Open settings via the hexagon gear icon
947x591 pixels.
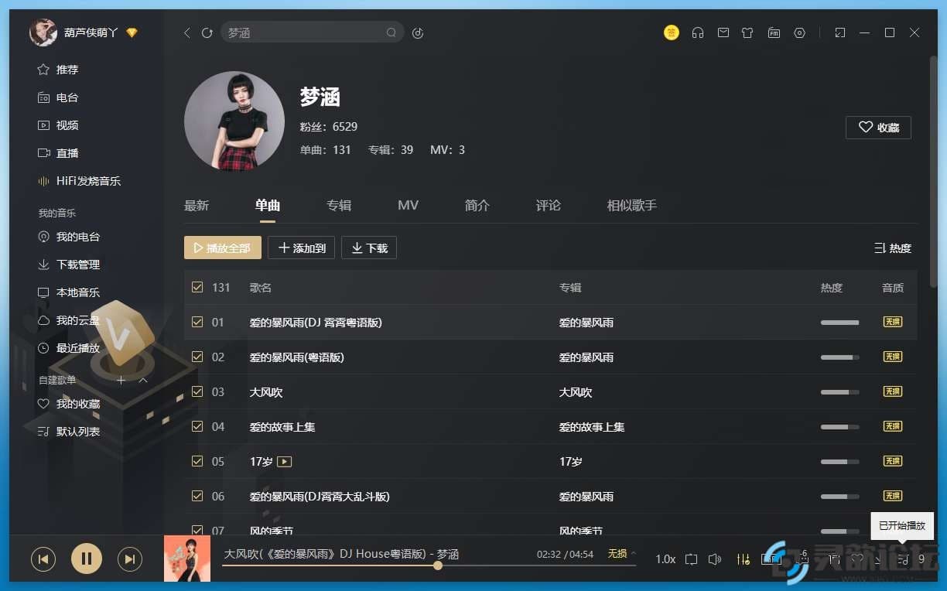coord(800,32)
